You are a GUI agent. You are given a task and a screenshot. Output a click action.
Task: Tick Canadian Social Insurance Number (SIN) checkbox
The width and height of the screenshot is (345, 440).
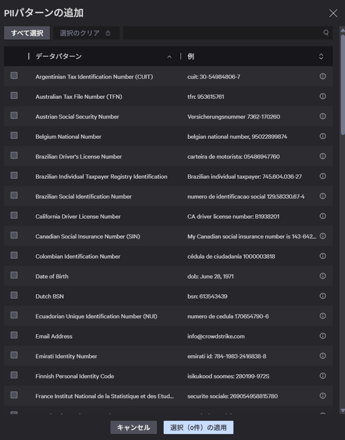14,235
